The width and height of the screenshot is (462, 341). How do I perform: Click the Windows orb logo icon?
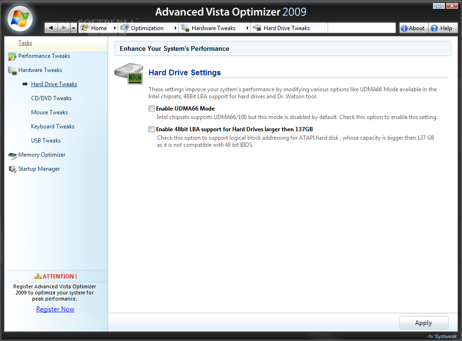(20, 18)
